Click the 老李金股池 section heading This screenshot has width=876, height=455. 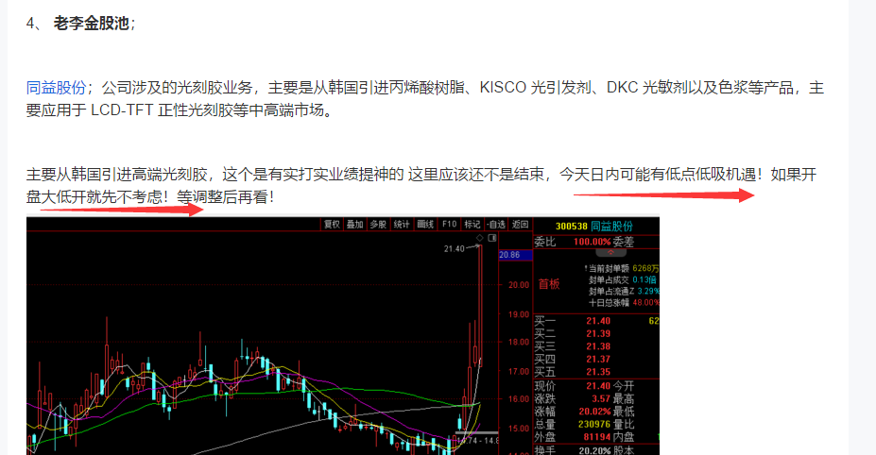tap(91, 24)
